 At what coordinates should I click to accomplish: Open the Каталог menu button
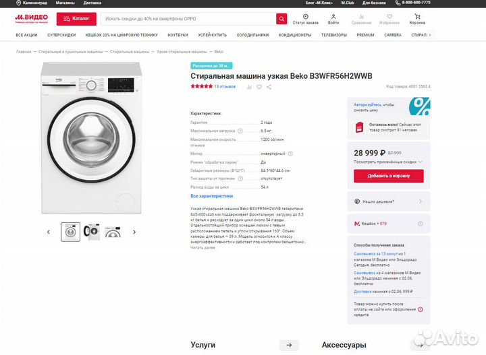(76, 19)
